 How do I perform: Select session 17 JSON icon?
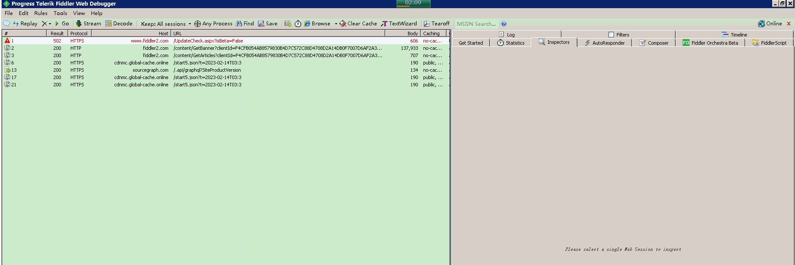point(7,77)
